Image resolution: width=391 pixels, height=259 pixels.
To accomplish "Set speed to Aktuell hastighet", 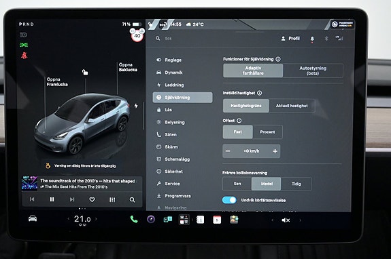I will (x=292, y=106).
